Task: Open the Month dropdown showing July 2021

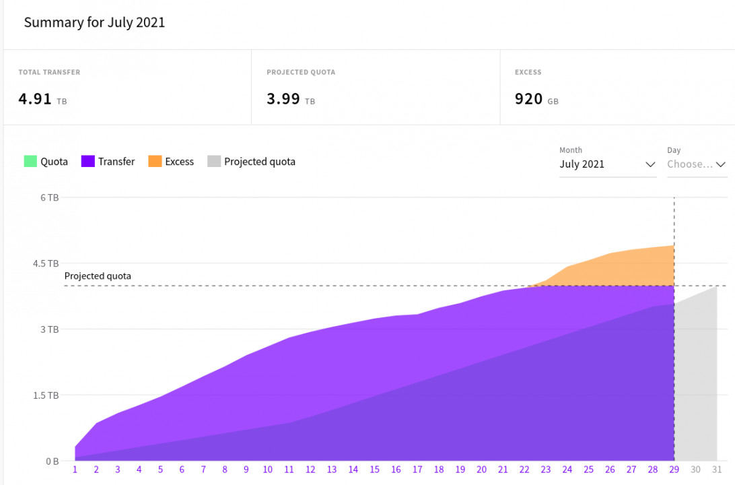Action: point(606,164)
